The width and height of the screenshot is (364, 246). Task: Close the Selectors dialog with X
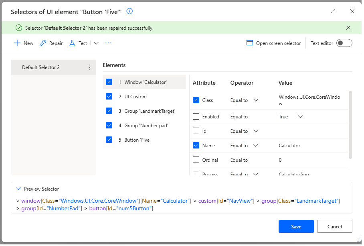tap(352, 11)
